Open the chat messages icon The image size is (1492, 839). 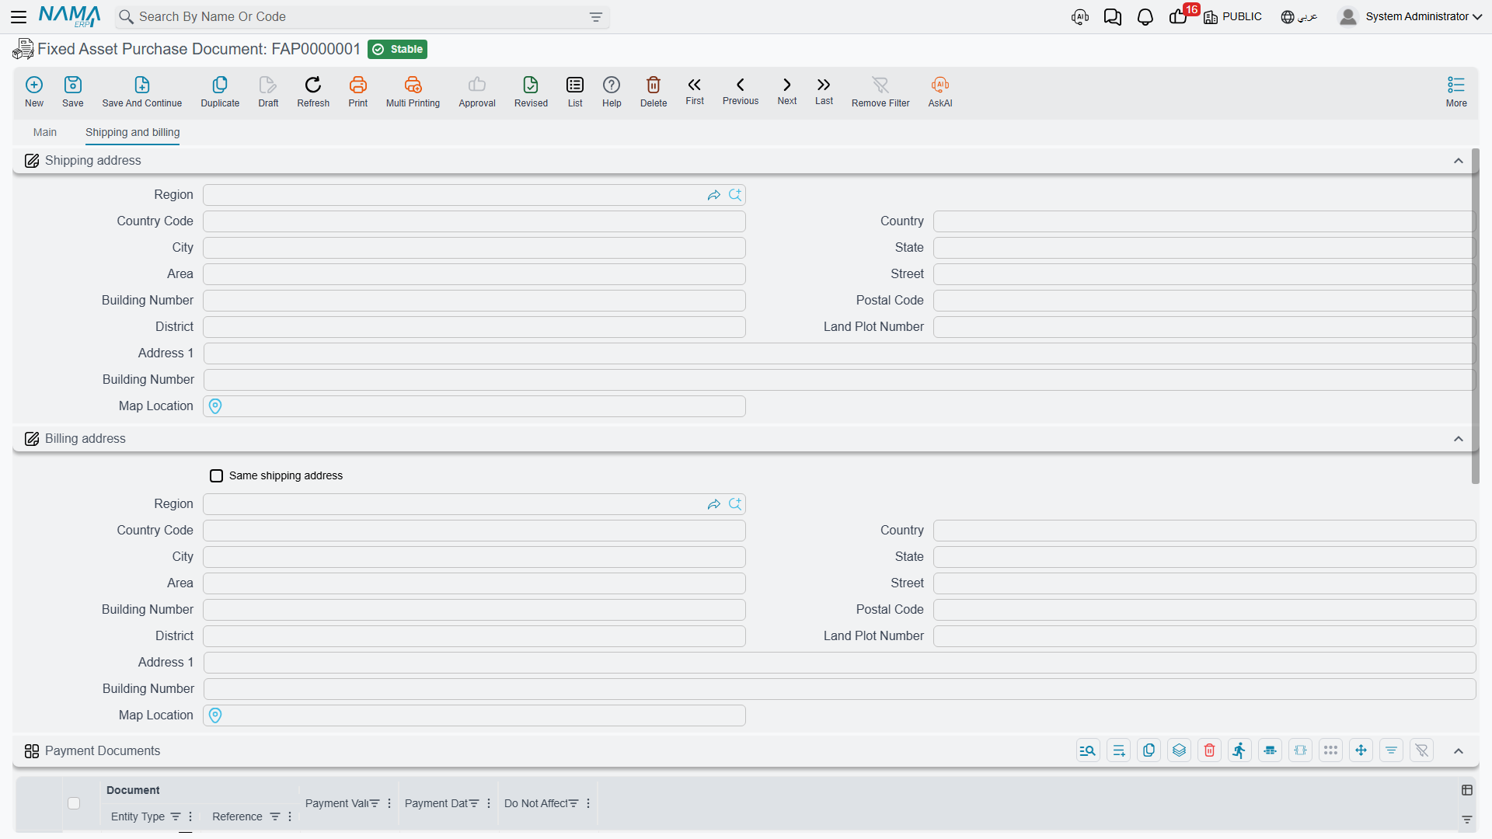click(1113, 17)
